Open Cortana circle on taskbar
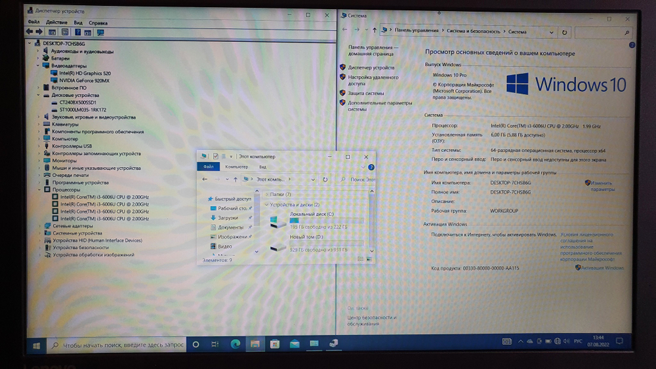 tap(195, 345)
